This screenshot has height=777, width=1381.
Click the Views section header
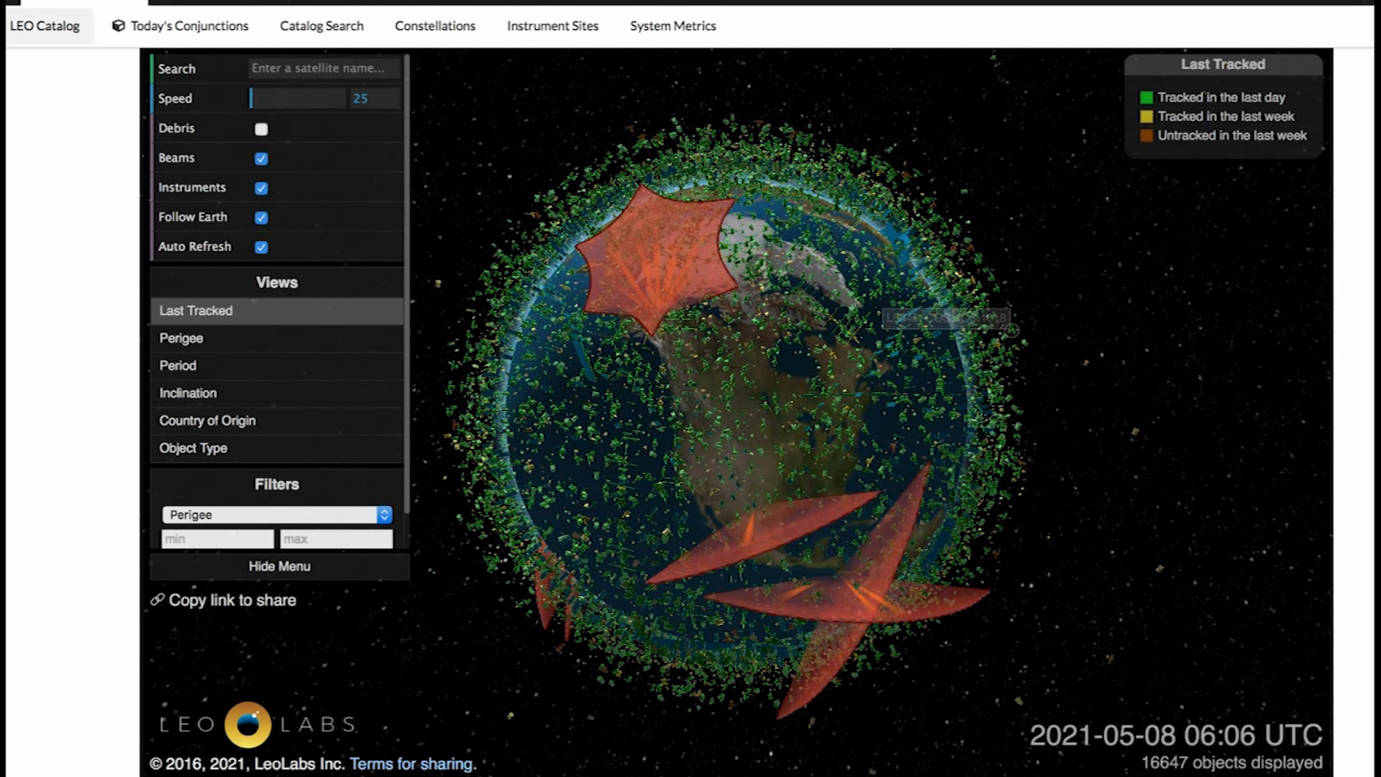pyautogui.click(x=277, y=282)
